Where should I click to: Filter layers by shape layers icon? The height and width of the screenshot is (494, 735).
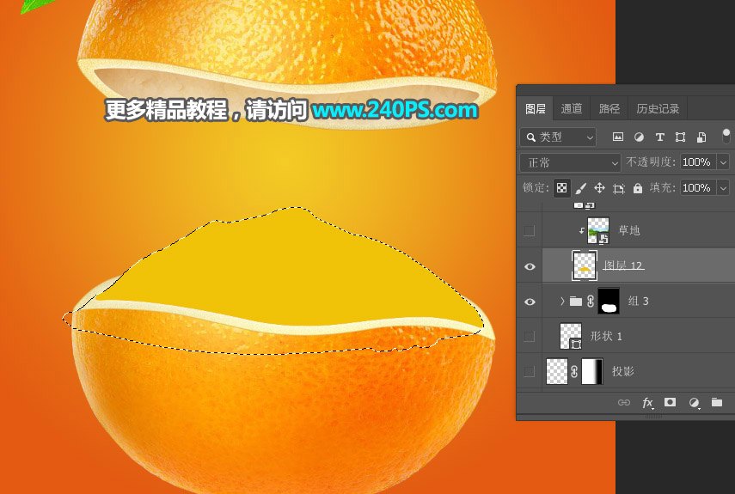pyautogui.click(x=680, y=137)
